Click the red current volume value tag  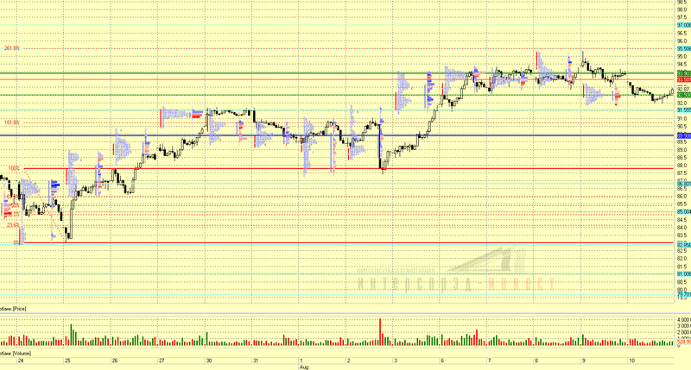684,342
